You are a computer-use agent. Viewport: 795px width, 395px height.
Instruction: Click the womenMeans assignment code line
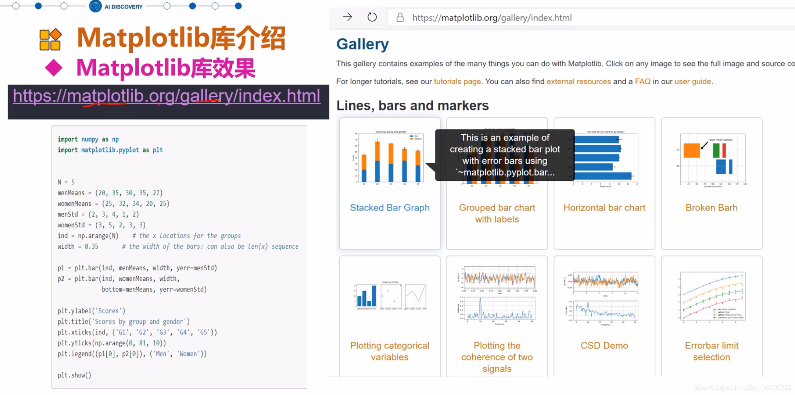coord(114,204)
